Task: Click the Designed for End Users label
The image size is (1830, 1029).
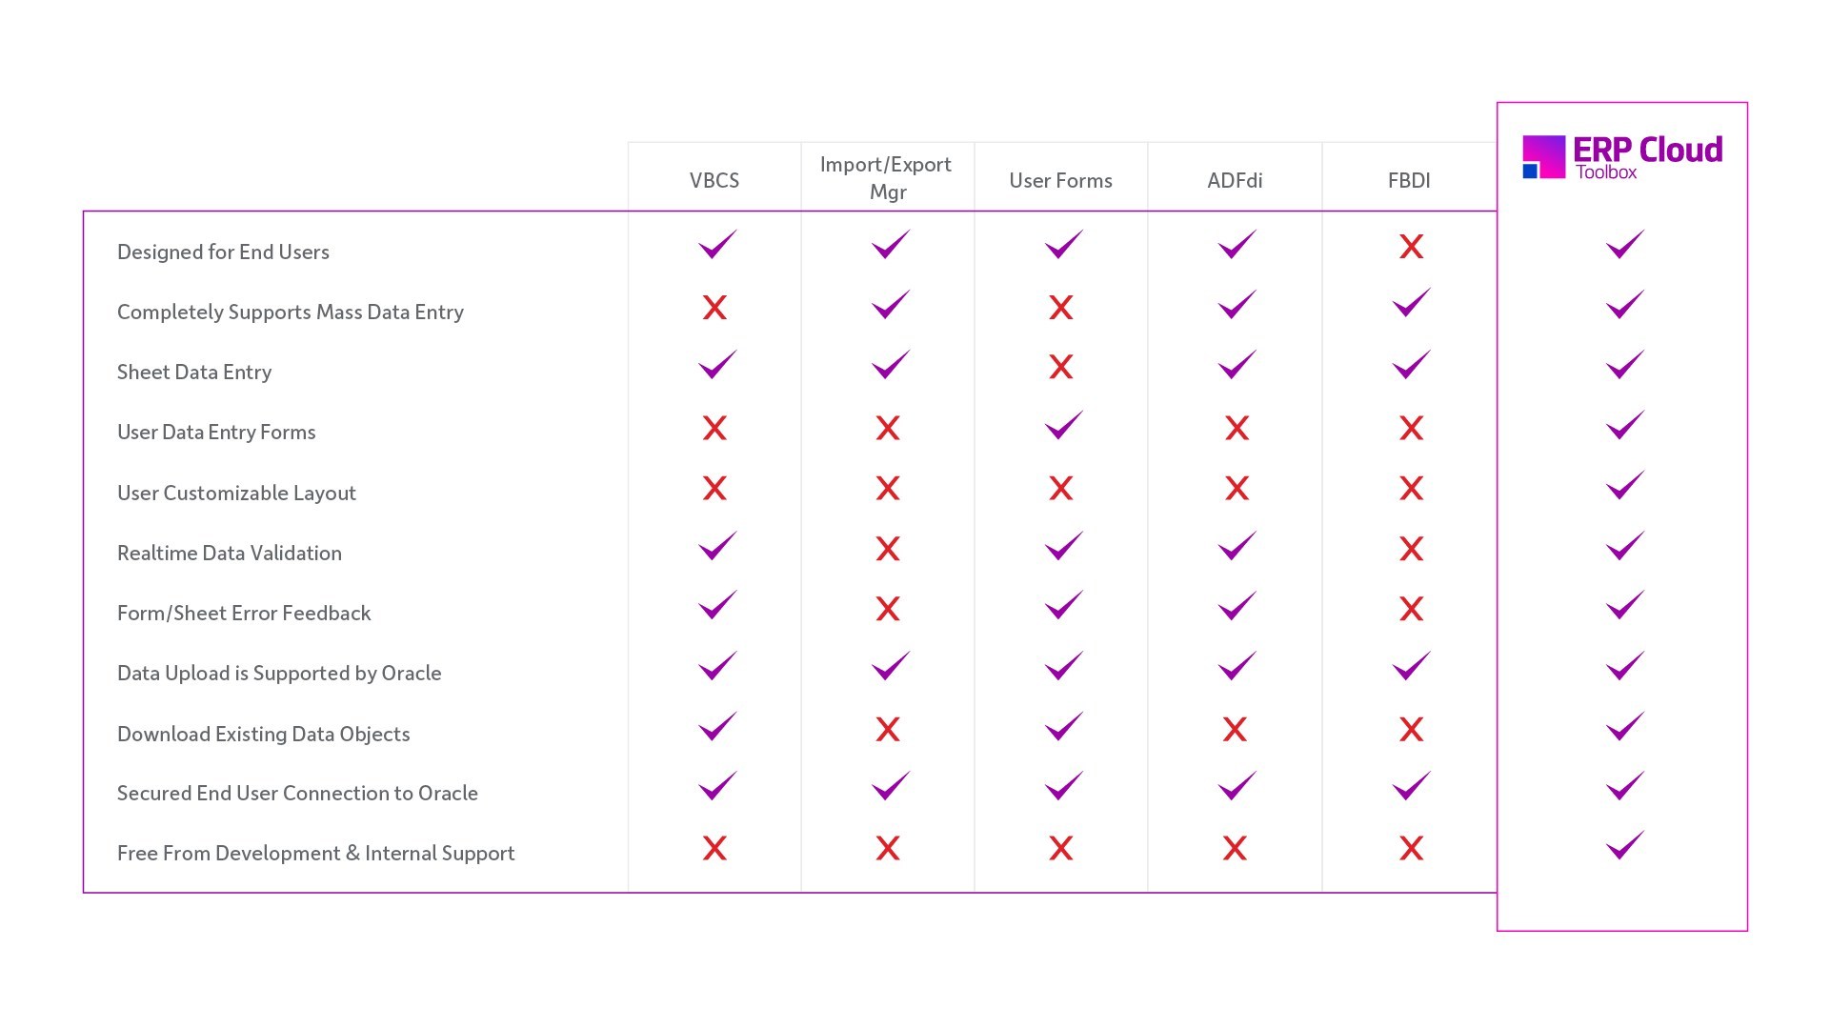Action: tap(223, 252)
